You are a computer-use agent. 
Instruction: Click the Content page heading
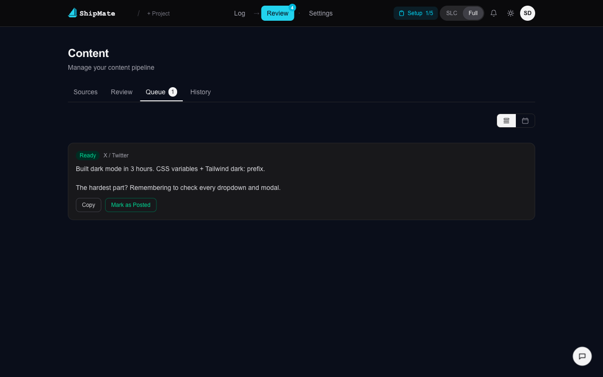coord(88,53)
